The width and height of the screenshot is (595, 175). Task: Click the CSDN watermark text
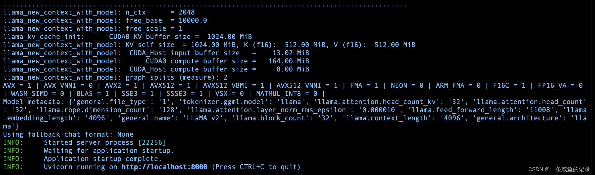559,169
